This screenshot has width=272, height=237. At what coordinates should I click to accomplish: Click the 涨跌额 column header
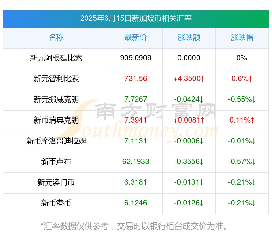click(189, 37)
